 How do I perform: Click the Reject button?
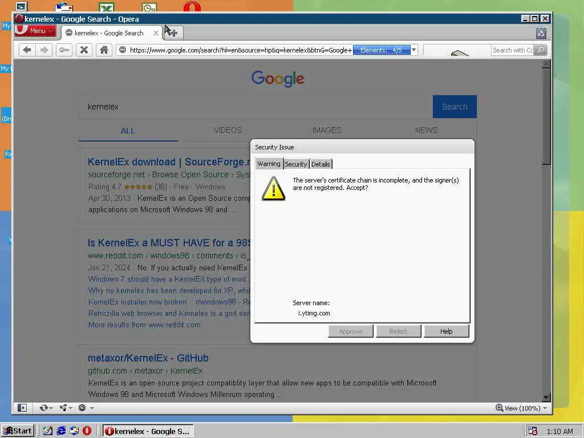(398, 331)
